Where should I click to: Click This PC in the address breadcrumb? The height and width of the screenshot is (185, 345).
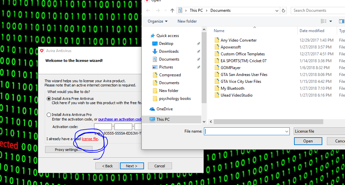(x=196, y=10)
